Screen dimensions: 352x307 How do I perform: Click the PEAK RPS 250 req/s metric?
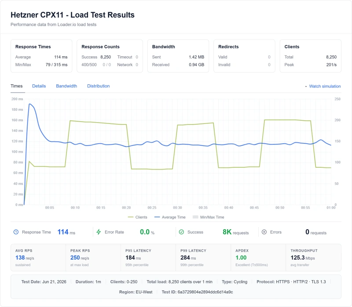(x=80, y=258)
